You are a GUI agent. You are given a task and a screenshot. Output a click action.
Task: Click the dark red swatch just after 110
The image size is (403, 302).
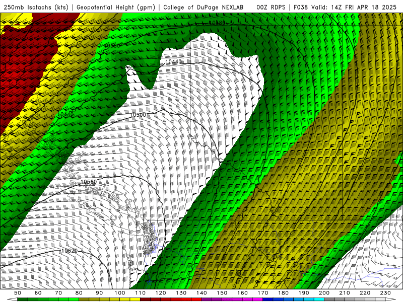click(x=145, y=299)
